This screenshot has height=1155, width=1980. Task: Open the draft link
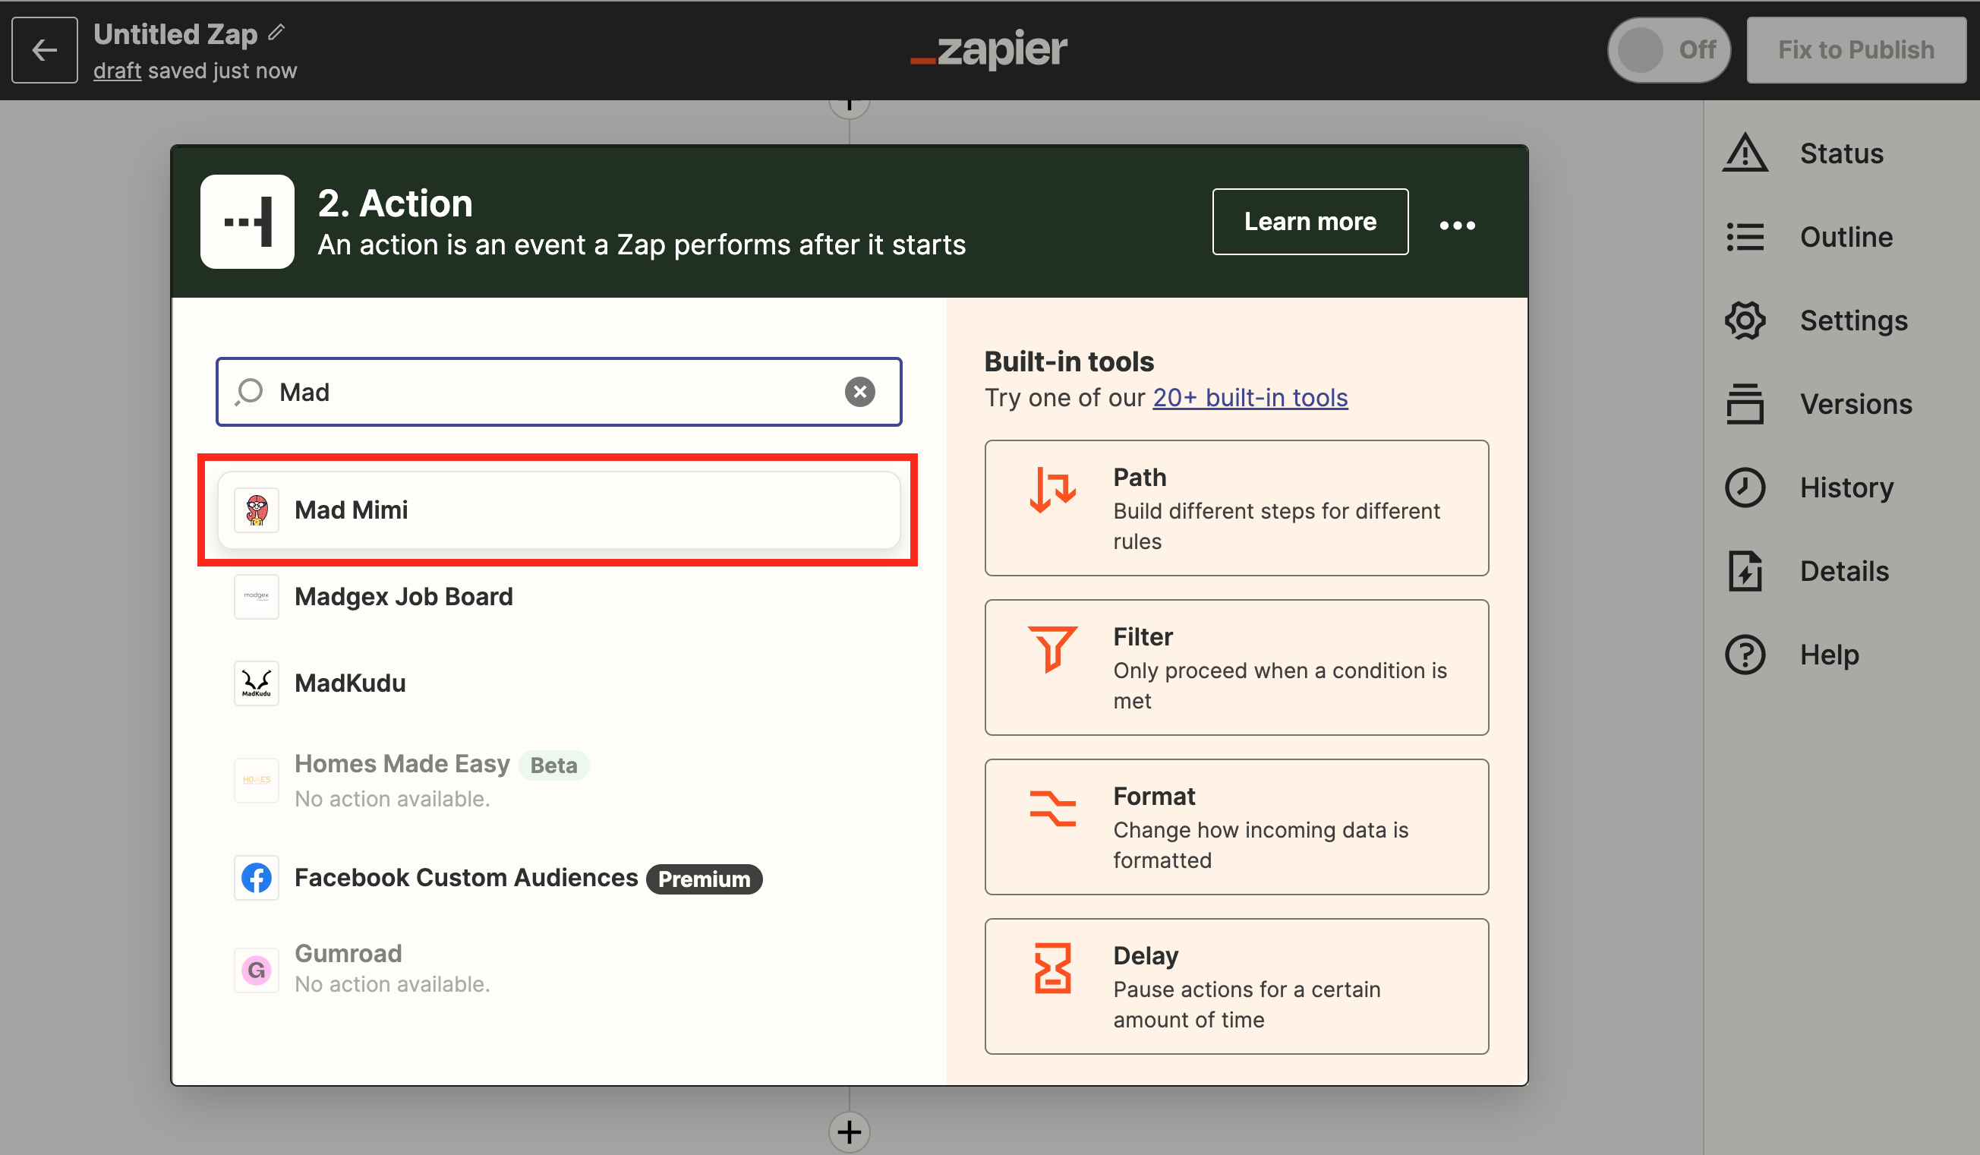pos(117,71)
